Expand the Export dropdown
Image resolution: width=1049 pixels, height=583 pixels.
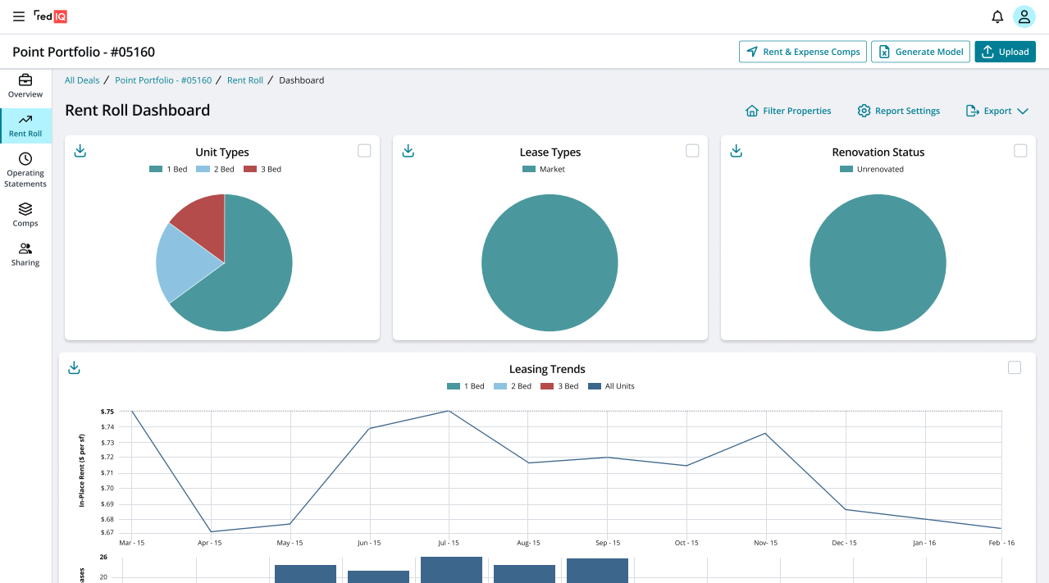coord(997,111)
